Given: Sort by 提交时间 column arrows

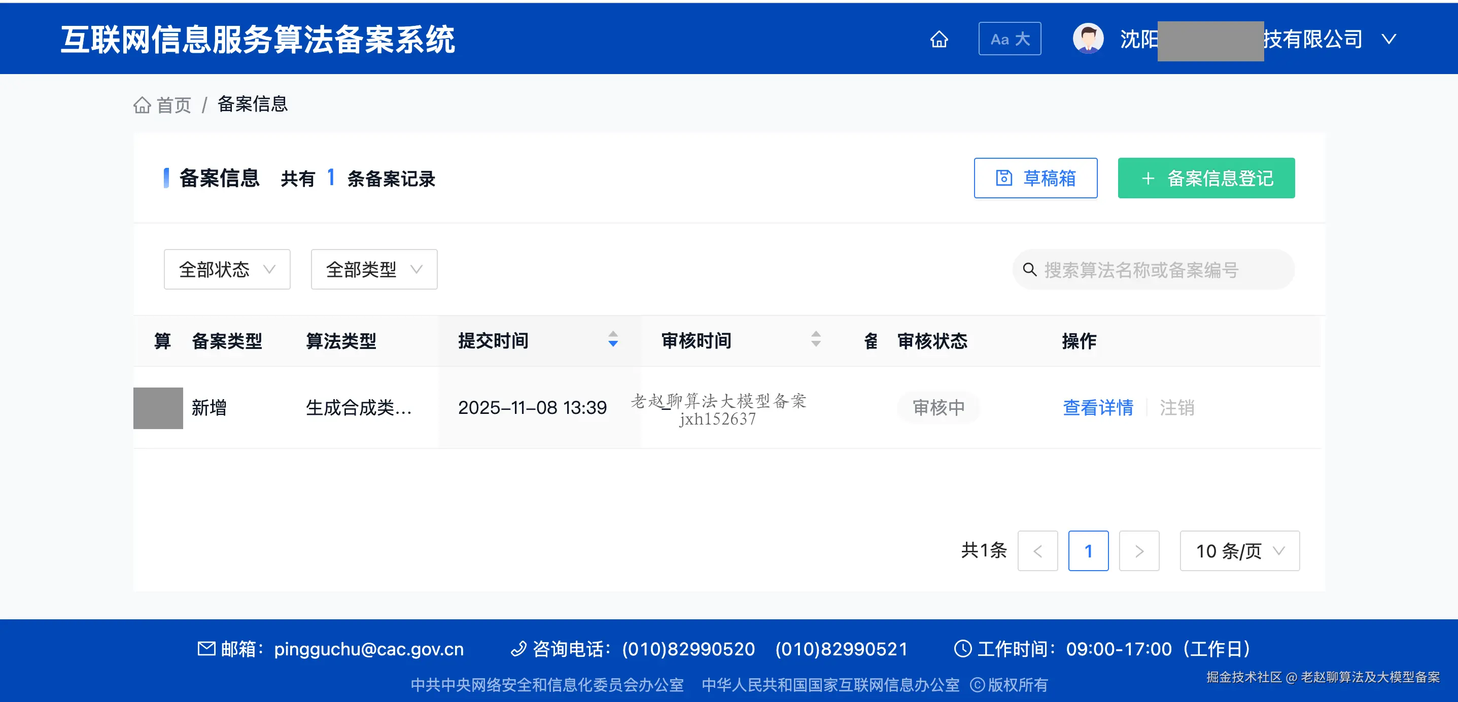Looking at the screenshot, I should [x=612, y=339].
